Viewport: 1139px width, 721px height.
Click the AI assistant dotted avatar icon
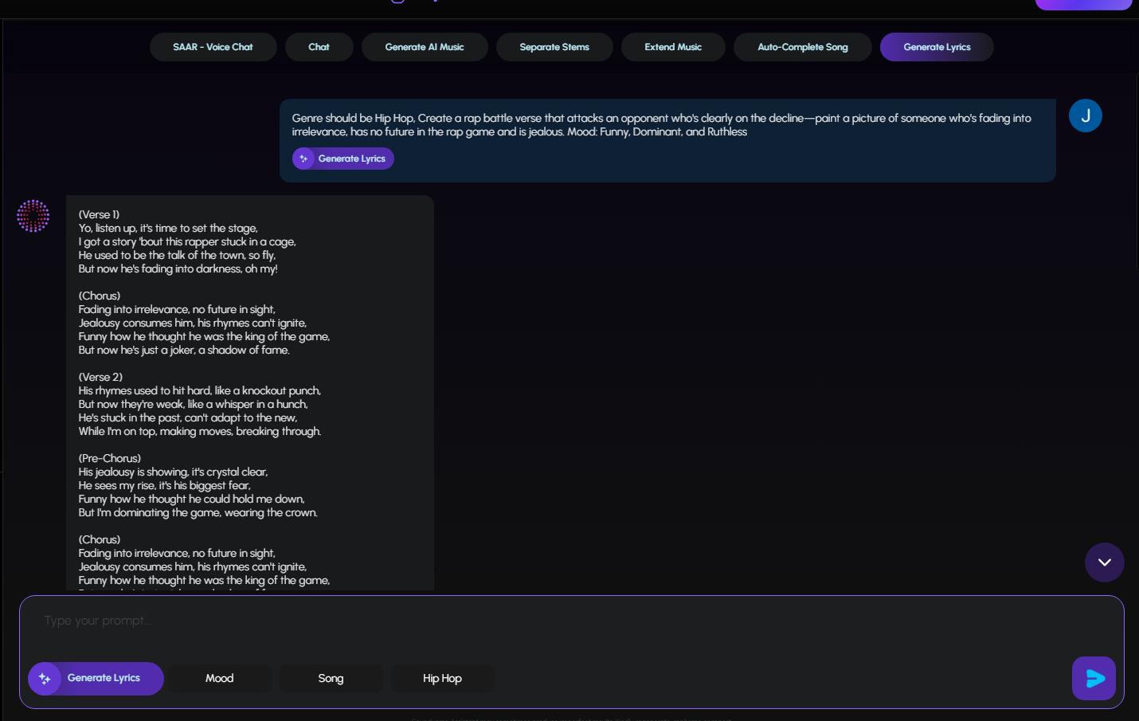click(33, 216)
